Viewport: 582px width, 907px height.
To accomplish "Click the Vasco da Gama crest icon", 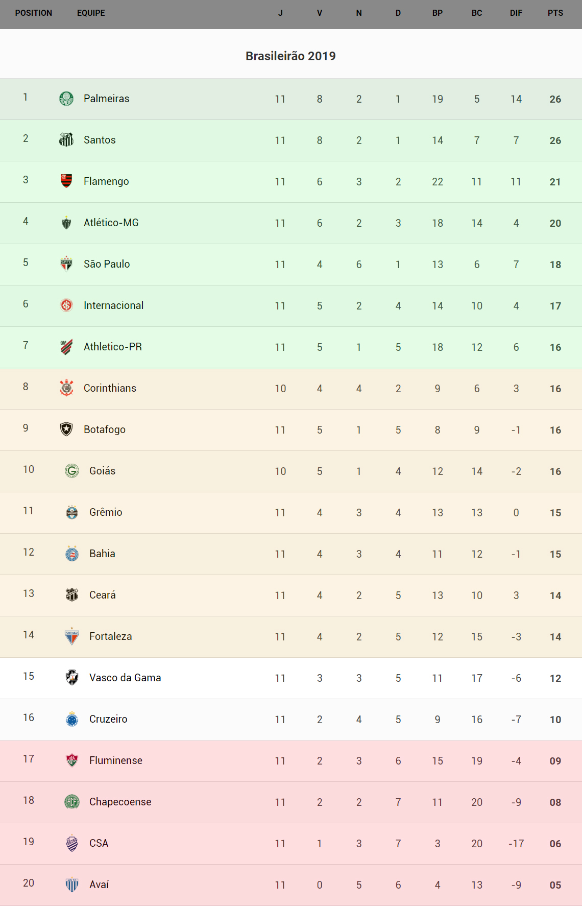I will (72, 678).
